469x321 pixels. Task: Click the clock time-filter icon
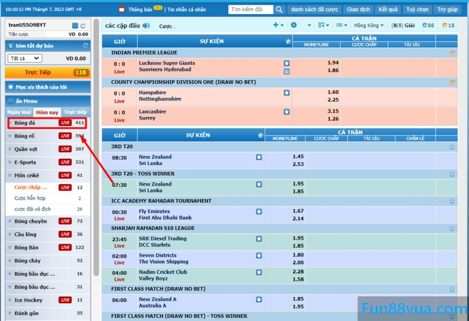click(294, 25)
